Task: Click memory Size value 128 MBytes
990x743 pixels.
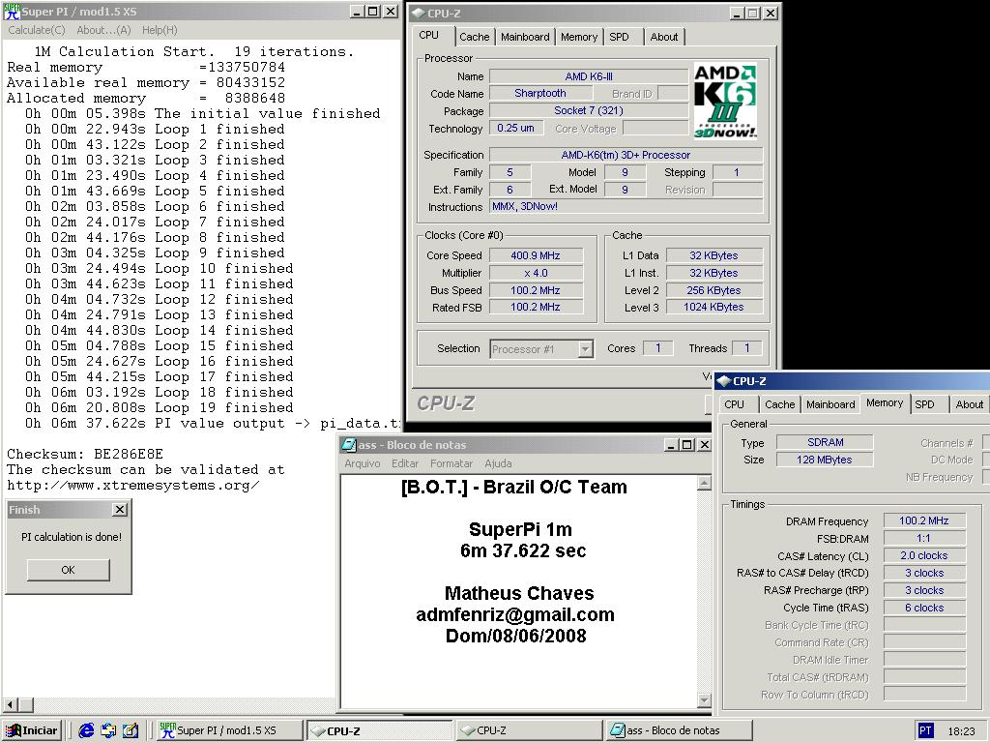Action: pos(825,460)
